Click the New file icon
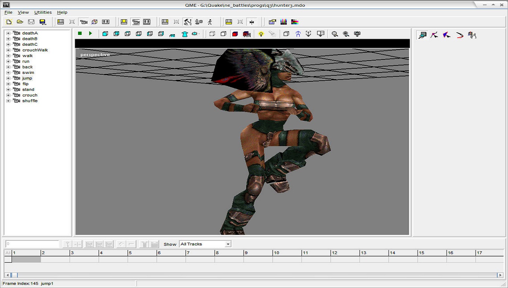508x288 pixels. (9, 22)
